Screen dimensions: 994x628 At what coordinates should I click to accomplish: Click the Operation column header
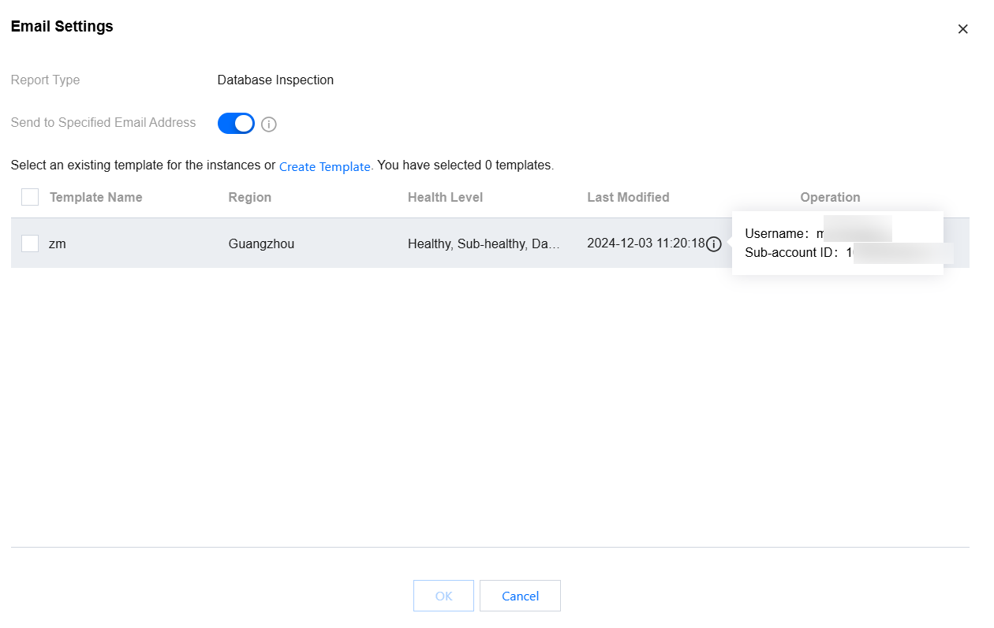pos(830,197)
